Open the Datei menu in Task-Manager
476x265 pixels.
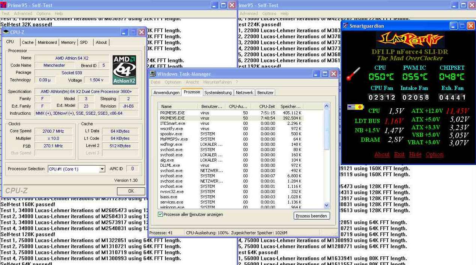click(x=155, y=82)
